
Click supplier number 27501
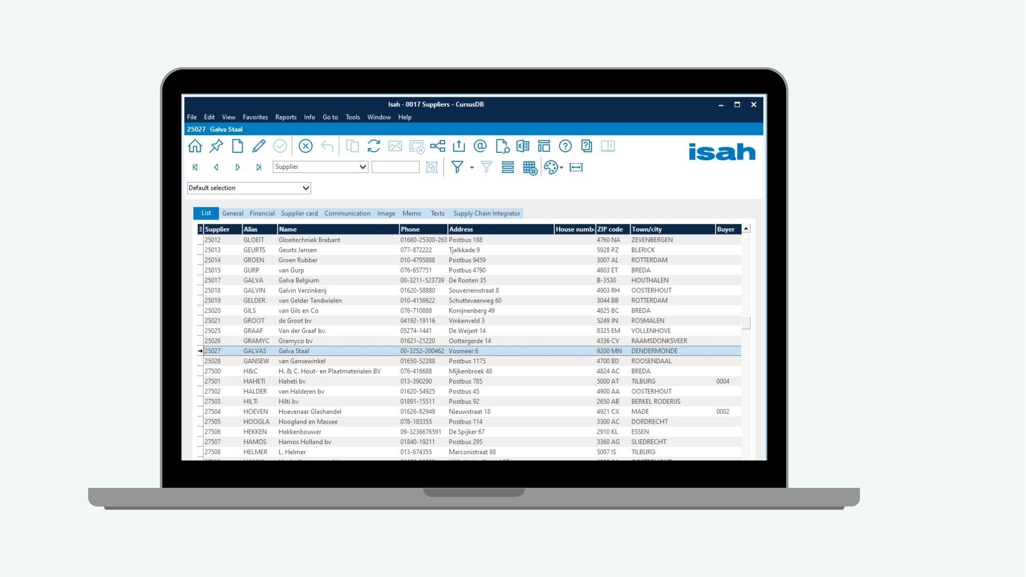[212, 381]
